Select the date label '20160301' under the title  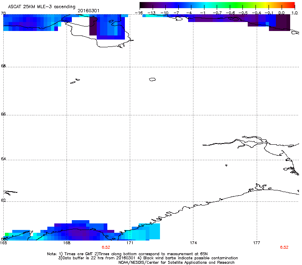point(89,11)
